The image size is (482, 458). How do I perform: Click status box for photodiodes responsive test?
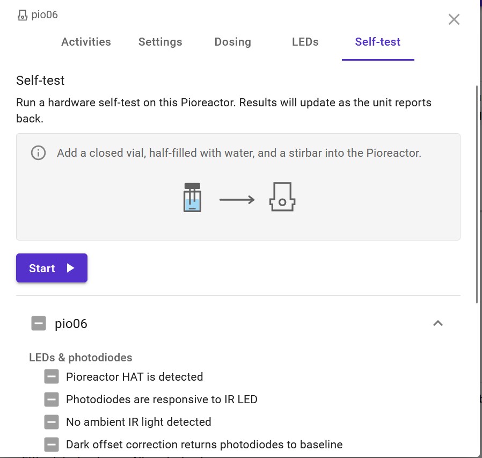point(52,399)
